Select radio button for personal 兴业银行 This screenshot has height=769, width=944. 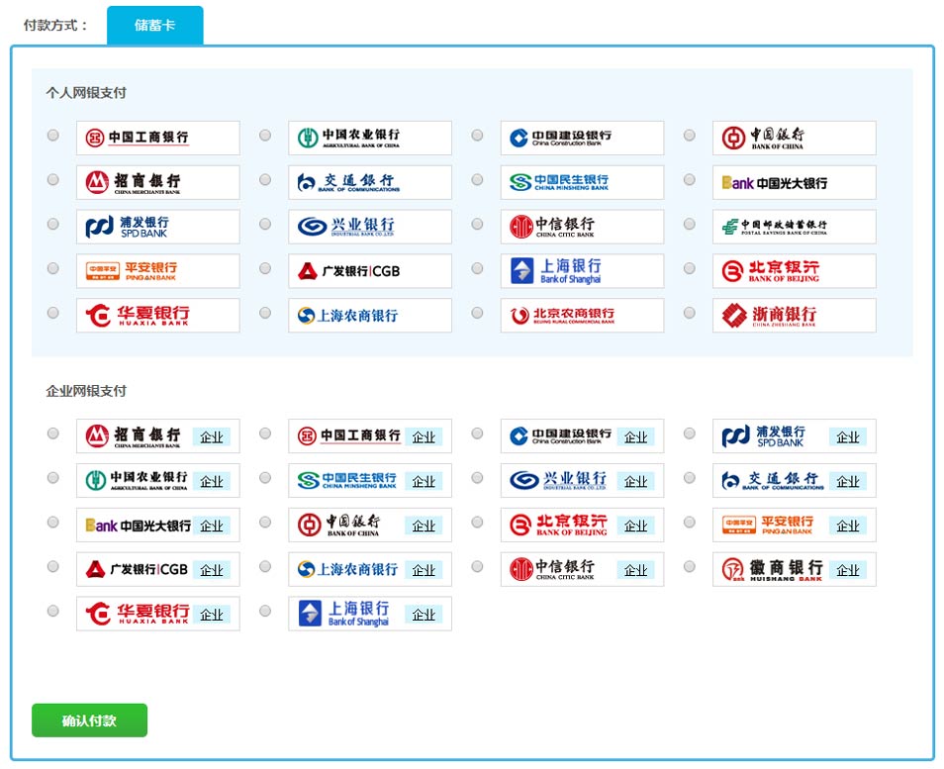(265, 224)
